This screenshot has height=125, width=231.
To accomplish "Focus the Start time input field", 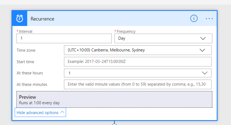I will click(x=138, y=62).
